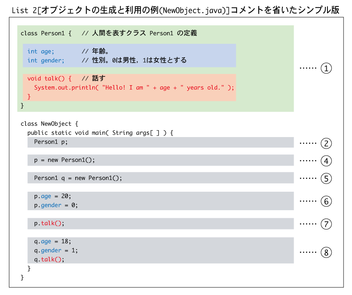Viewport: 352px width, 295px height.
Task: Click the method header 'void talk() {'
Action: (49, 78)
